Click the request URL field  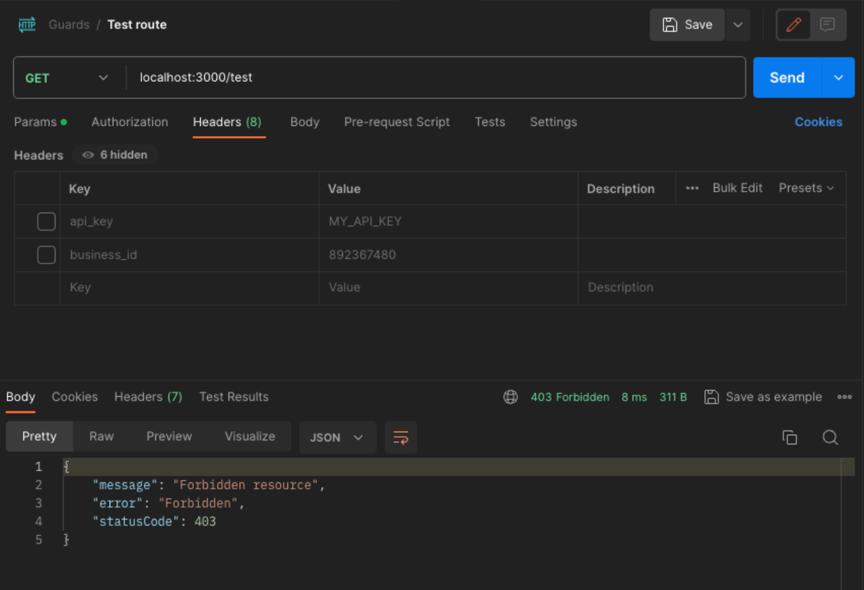[436, 78]
